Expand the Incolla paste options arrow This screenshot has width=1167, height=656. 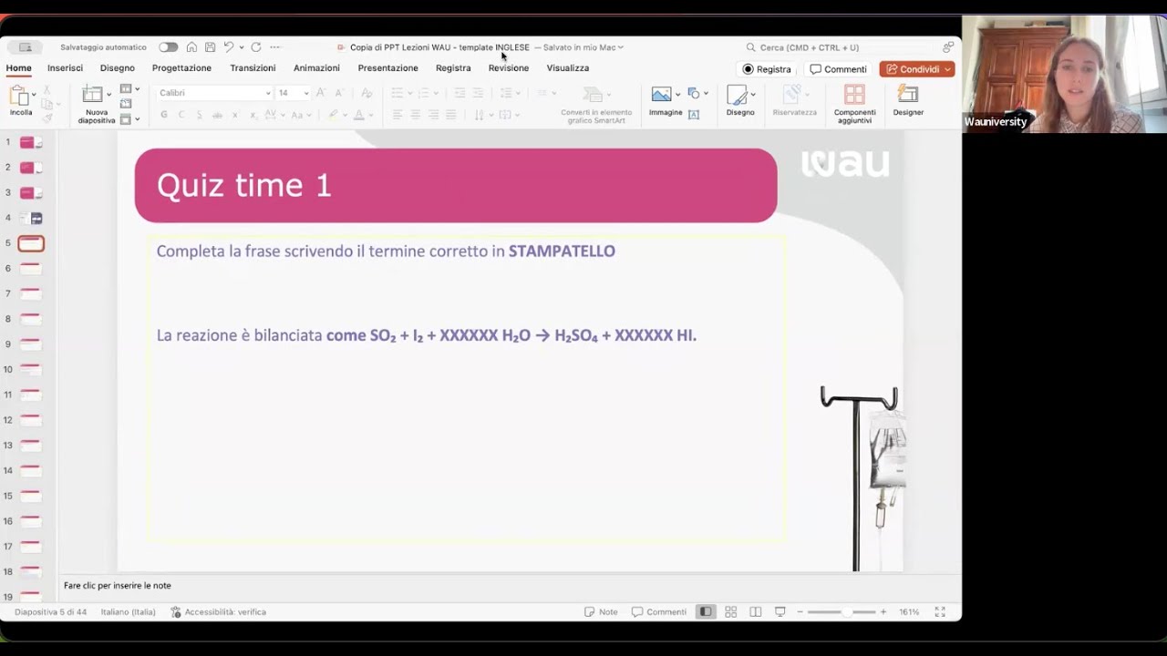pyautogui.click(x=34, y=95)
